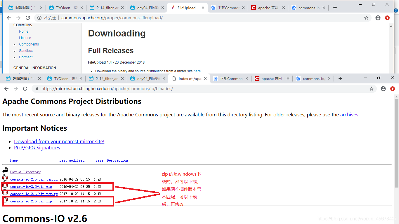Switch to 哔哩哔哩 tab in front window
The height and width of the screenshot is (224, 399).
tap(23, 78)
